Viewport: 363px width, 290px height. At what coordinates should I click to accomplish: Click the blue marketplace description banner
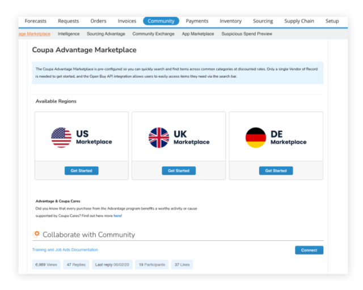tap(178, 73)
